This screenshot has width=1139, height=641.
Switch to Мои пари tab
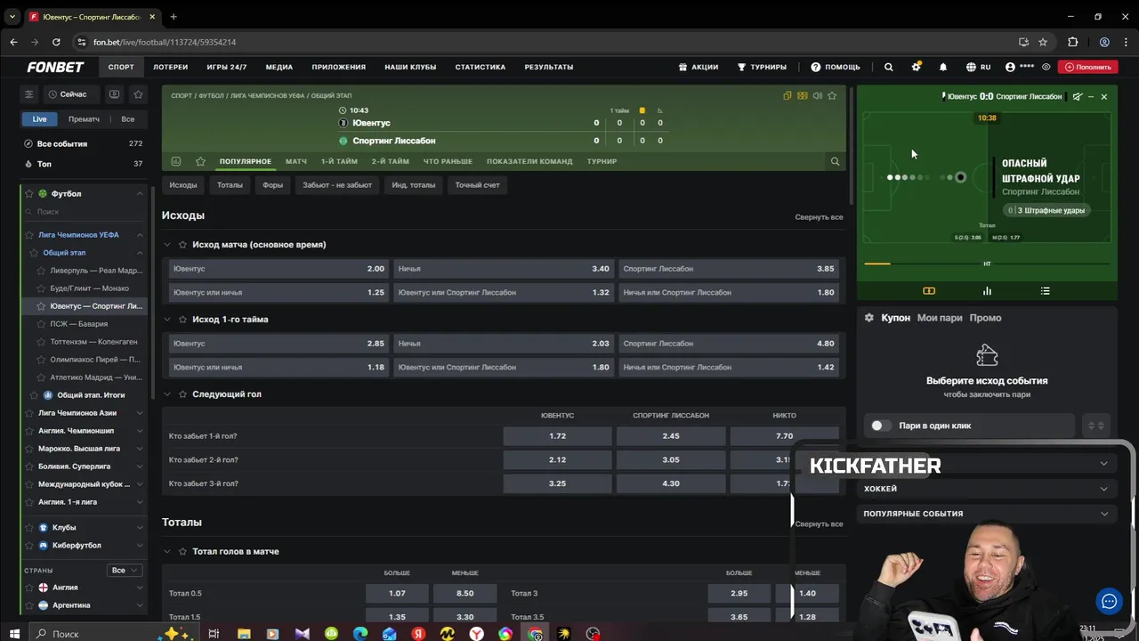[940, 318]
